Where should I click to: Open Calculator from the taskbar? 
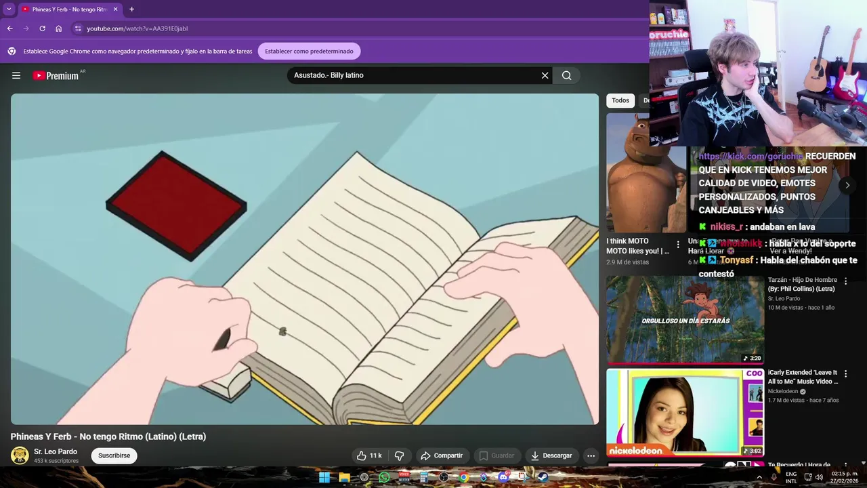(424, 477)
